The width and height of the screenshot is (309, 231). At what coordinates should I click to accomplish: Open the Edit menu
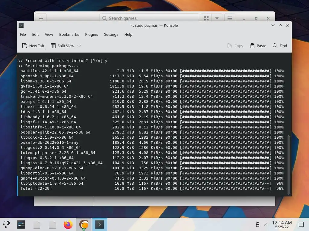[x=35, y=34]
